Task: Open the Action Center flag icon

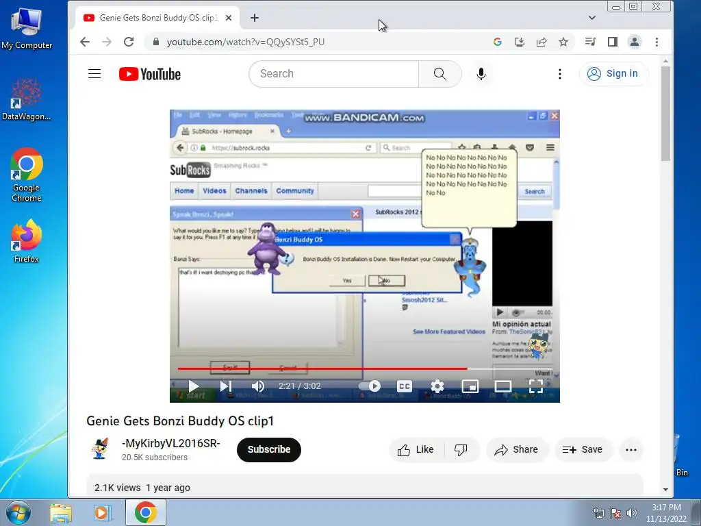Action: [615, 513]
